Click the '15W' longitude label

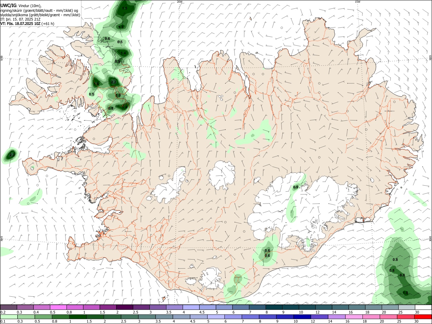pyautogui.click(x=357, y=2)
